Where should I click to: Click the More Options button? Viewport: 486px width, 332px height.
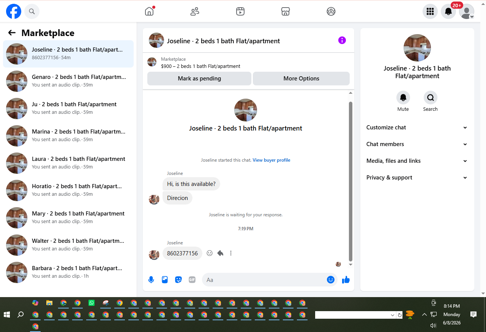301,79
